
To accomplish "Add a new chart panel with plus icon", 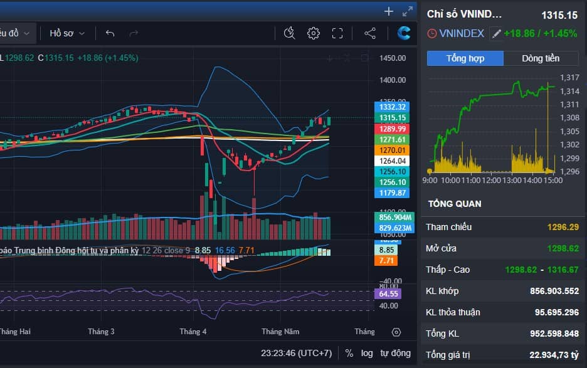I will pos(389,12).
